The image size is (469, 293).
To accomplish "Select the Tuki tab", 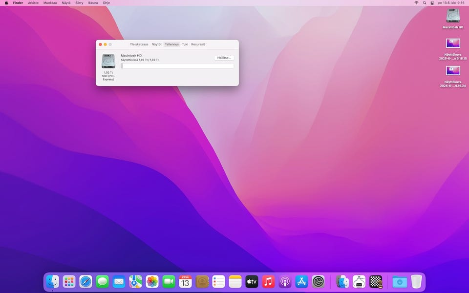I will pyautogui.click(x=185, y=44).
